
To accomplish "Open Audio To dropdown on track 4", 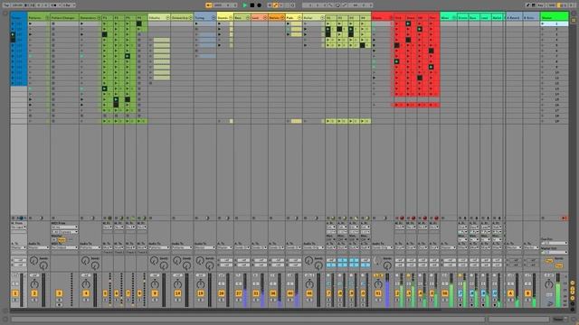I will pos(90,247).
